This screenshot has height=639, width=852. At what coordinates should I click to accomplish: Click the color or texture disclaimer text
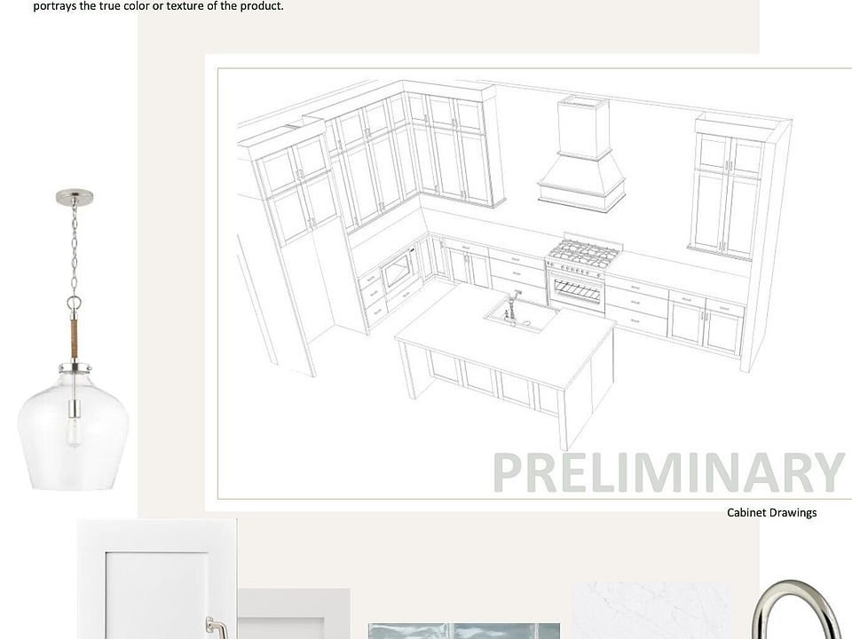pyautogui.click(x=158, y=7)
